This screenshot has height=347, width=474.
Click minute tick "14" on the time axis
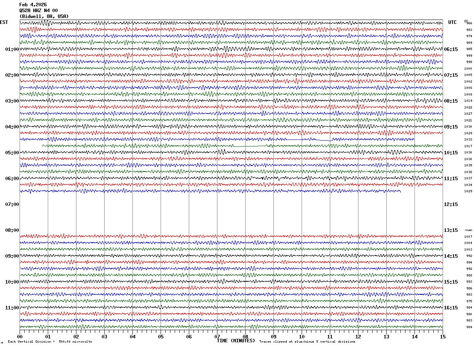(414, 336)
